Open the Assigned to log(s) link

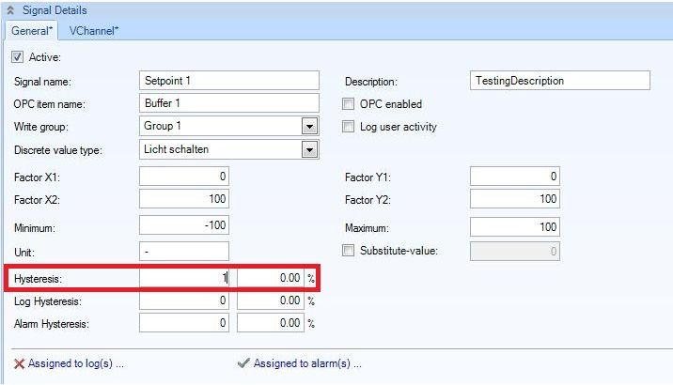click(76, 363)
